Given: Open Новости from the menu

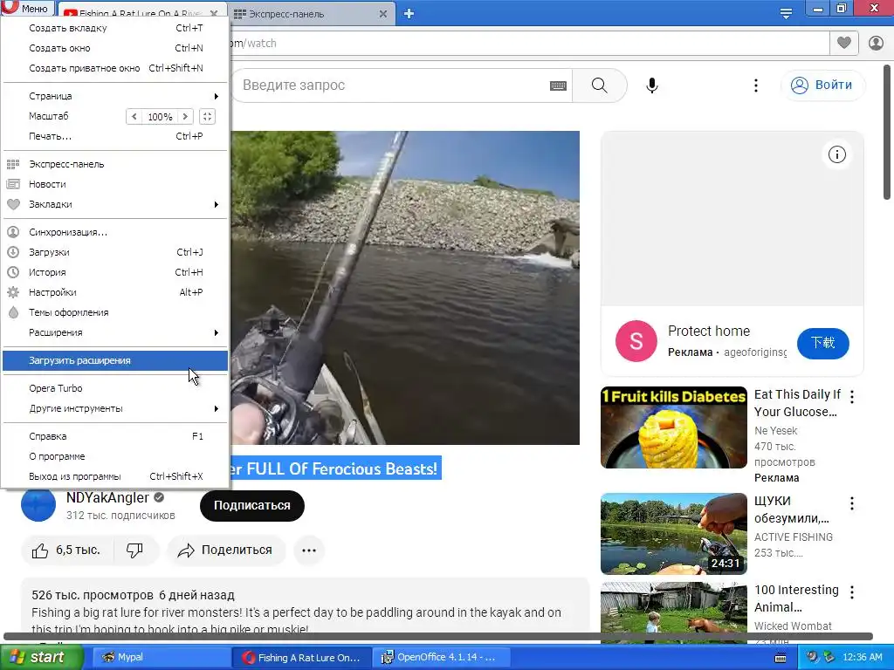Looking at the screenshot, I should click(115, 184).
